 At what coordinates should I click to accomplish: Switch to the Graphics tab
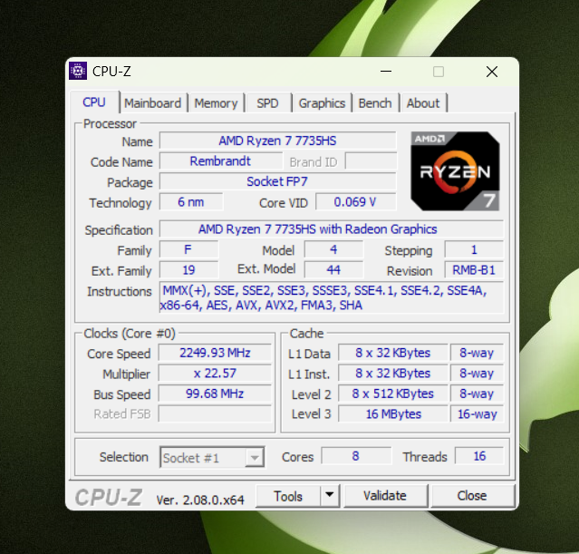point(322,103)
